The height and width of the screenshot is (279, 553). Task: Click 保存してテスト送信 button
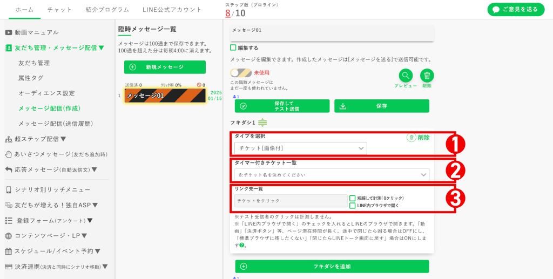click(x=282, y=106)
